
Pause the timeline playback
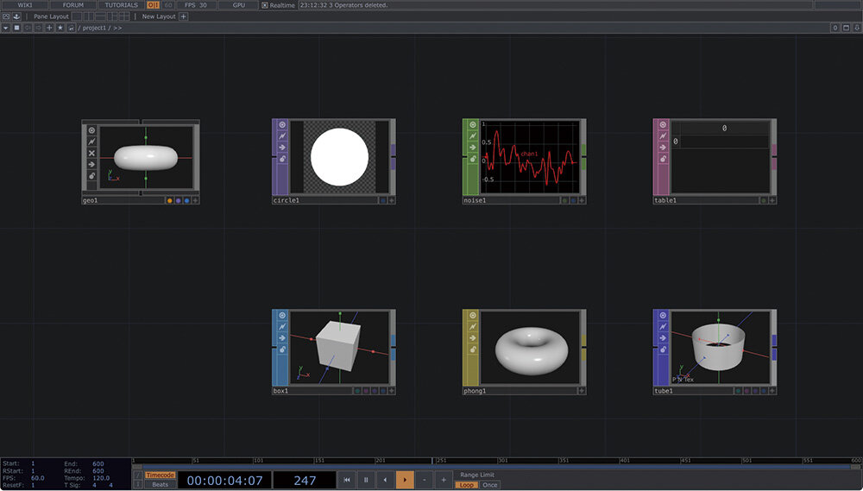coord(366,480)
